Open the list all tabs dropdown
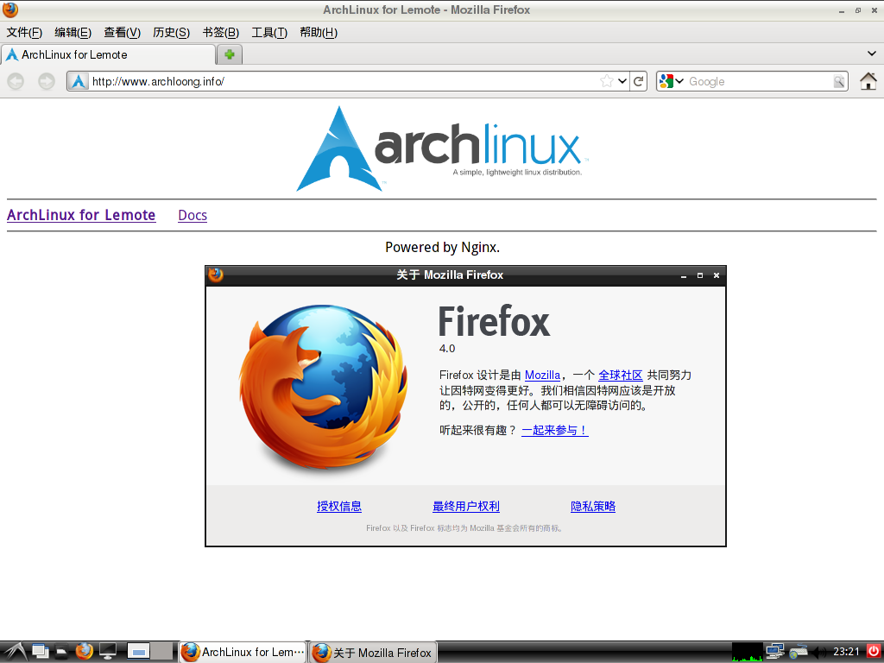Viewport: 884px width, 663px height. pyautogui.click(x=872, y=54)
